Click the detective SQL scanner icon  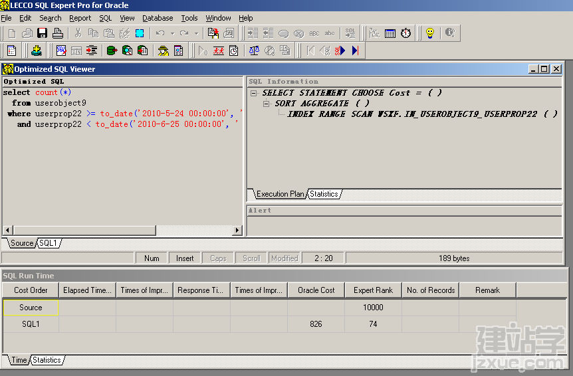[163, 50]
